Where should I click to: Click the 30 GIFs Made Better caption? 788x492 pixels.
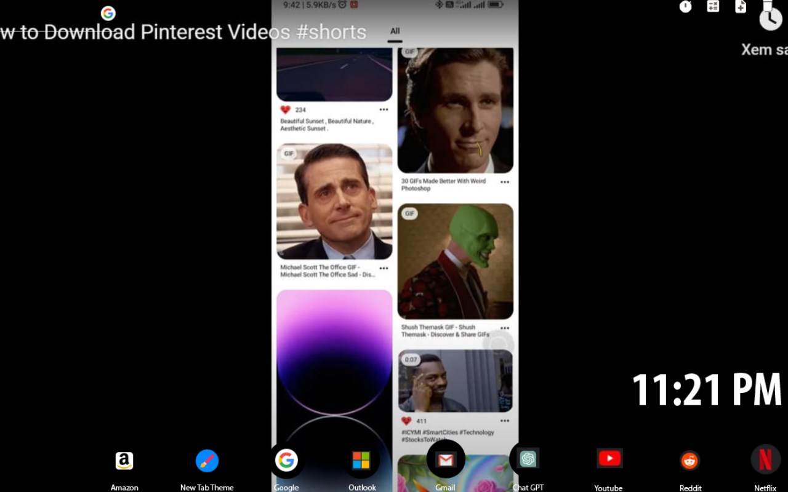click(x=443, y=184)
